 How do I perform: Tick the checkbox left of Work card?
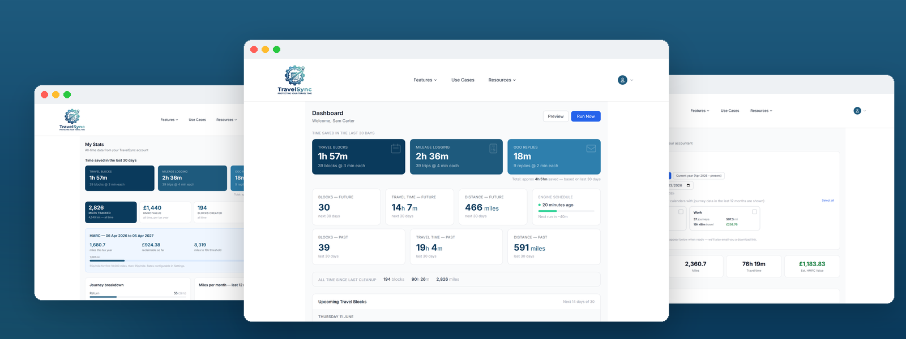pyautogui.click(x=681, y=212)
